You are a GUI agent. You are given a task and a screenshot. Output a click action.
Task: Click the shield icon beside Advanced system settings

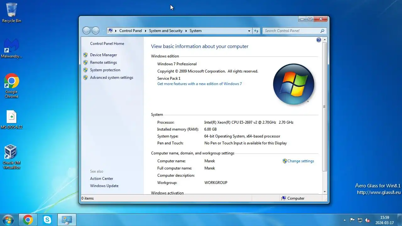pos(85,78)
